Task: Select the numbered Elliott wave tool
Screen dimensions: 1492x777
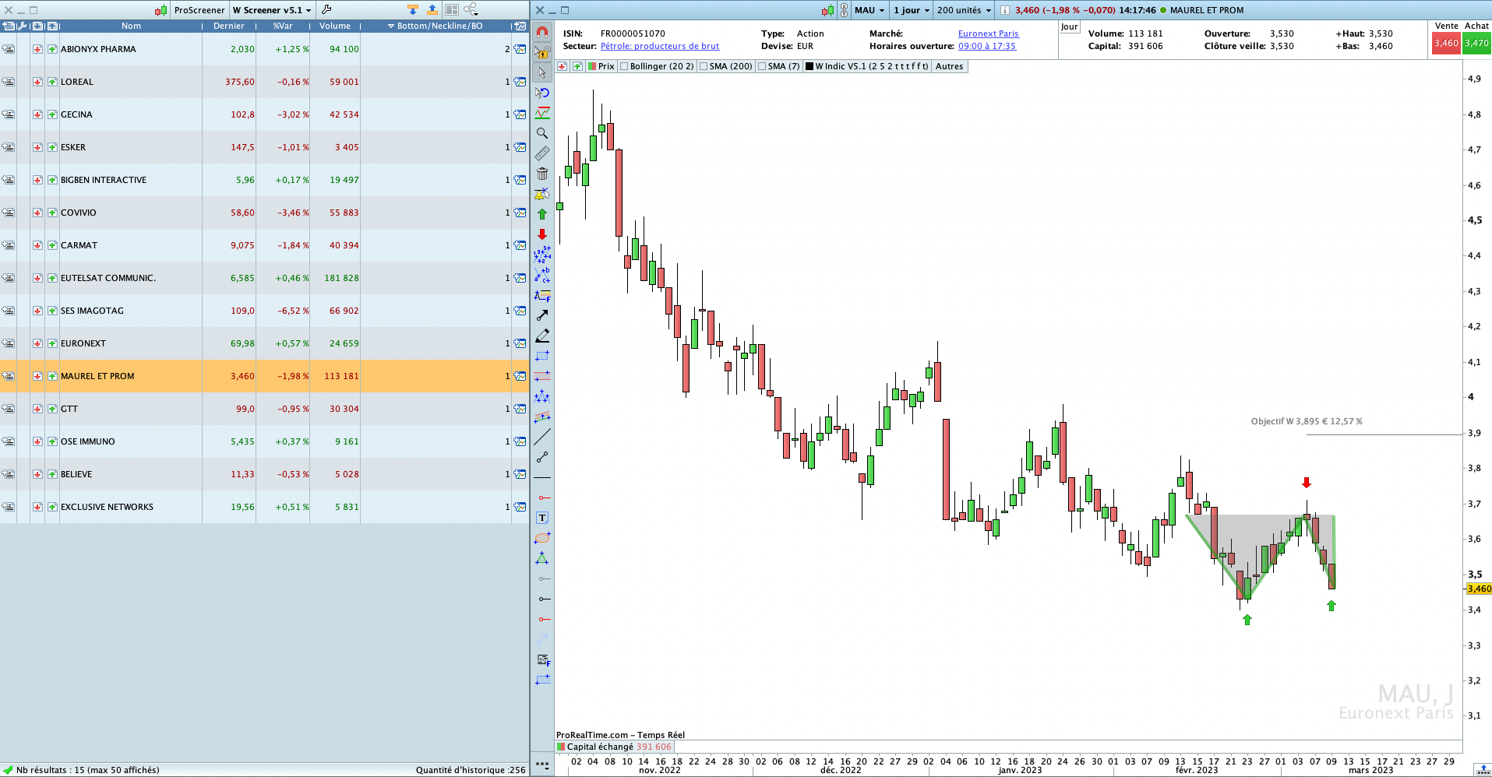Action: coord(542,255)
